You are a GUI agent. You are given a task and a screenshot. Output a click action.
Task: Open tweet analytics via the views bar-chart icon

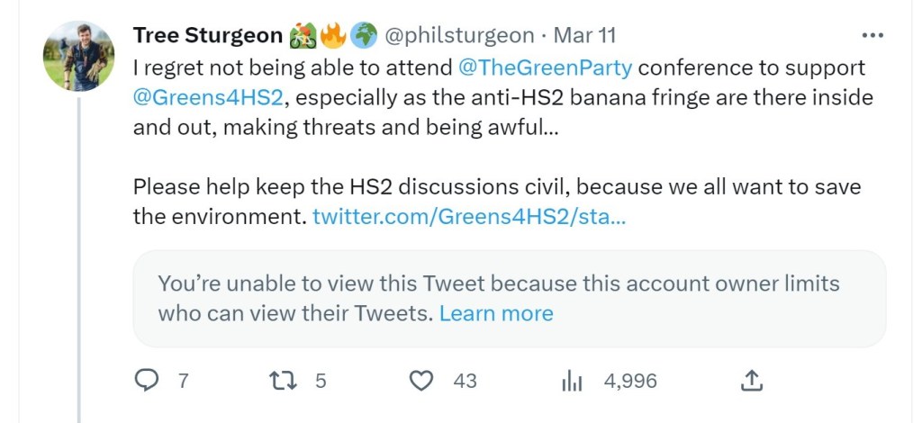tap(572, 382)
